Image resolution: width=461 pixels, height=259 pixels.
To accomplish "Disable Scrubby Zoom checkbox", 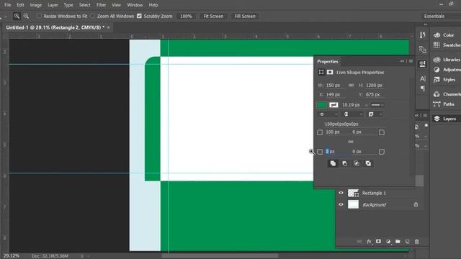I will coord(139,16).
